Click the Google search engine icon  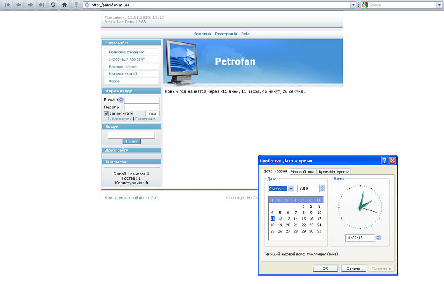pos(365,5)
